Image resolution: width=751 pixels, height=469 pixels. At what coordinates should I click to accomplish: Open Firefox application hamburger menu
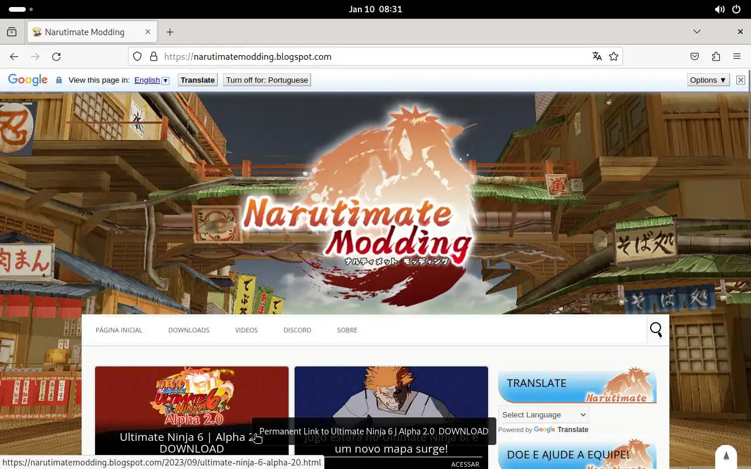(737, 56)
